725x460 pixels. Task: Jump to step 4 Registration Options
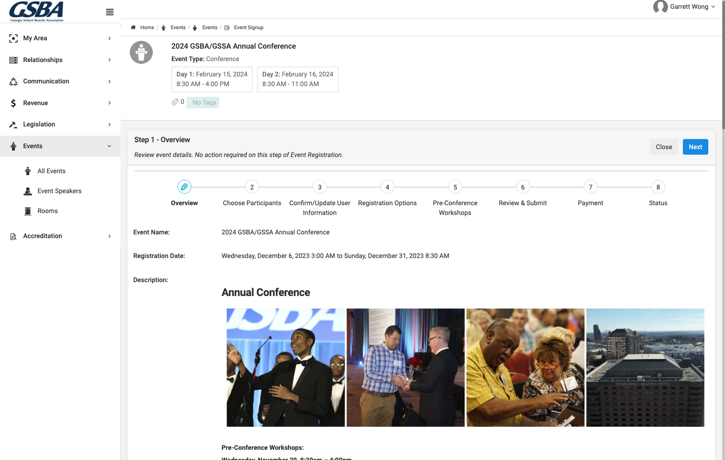click(x=387, y=187)
